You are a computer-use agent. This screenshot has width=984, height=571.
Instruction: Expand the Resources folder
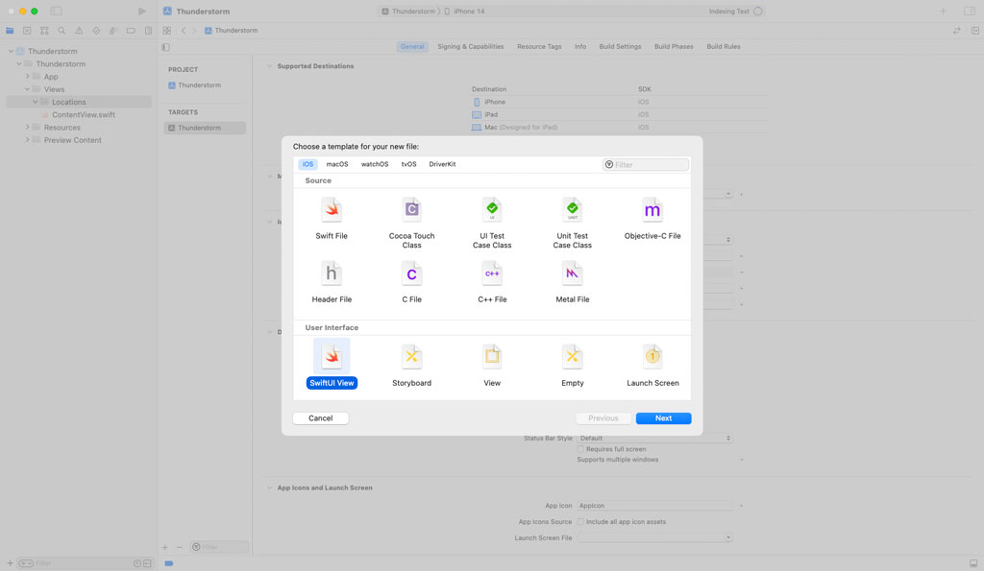27,128
